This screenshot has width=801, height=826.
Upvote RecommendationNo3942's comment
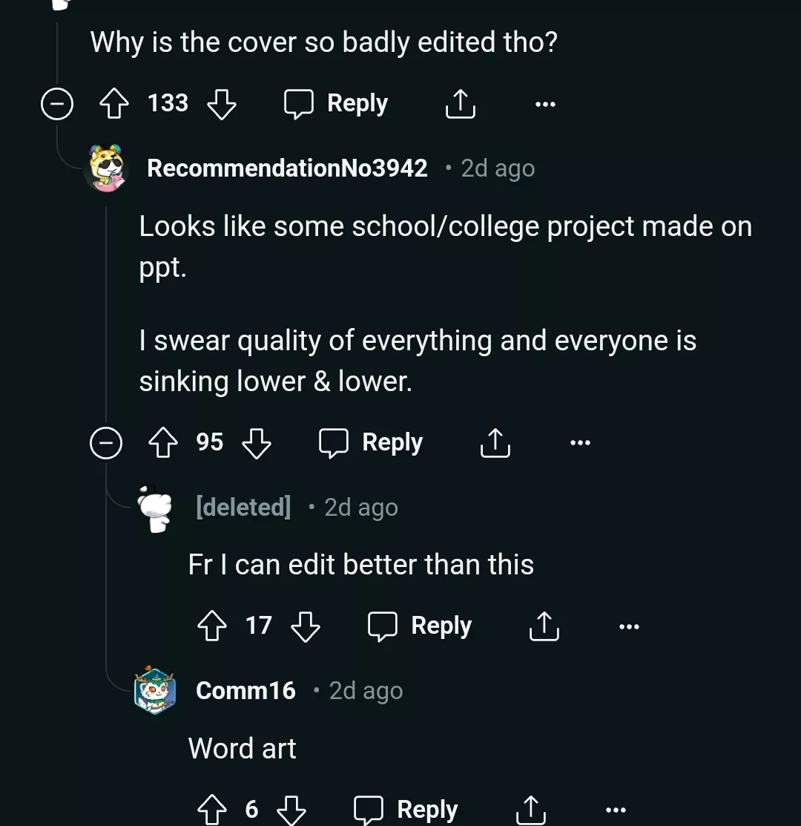coord(163,443)
